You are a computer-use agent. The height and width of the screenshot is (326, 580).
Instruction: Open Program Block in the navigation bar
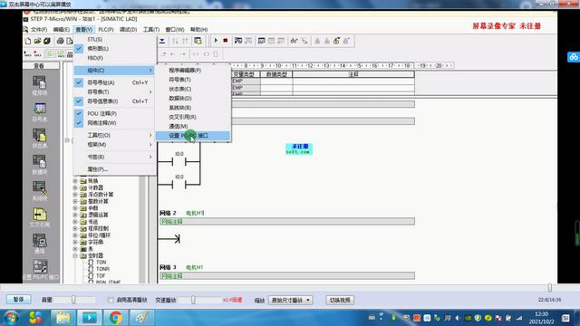coord(39,85)
